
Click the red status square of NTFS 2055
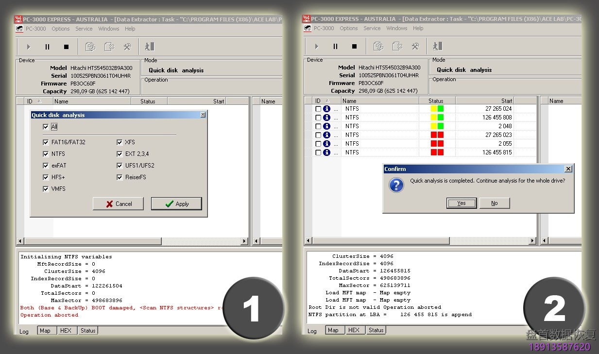point(434,143)
